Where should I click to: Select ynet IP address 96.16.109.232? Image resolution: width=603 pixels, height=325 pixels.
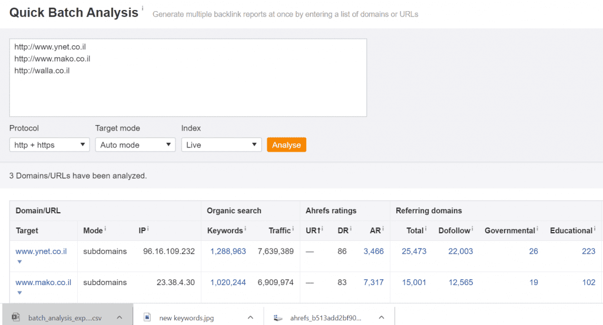pos(169,252)
